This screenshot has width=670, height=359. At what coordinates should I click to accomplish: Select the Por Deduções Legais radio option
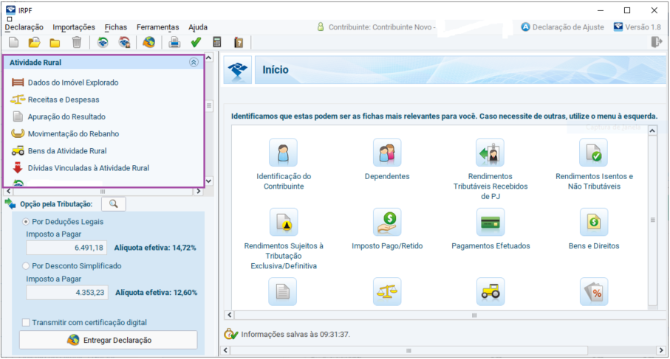[26, 222]
